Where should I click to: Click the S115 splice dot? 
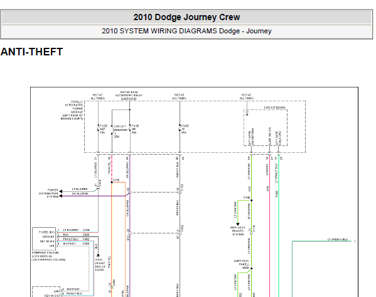tap(112, 182)
